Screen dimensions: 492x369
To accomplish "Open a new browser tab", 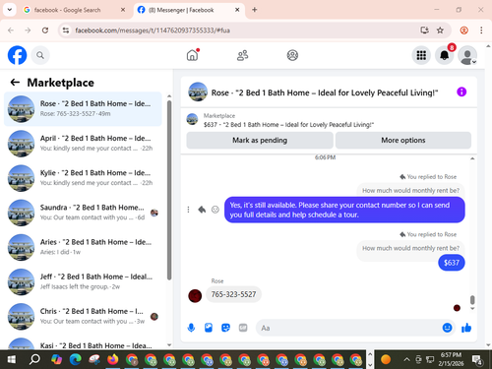I will pos(255,10).
